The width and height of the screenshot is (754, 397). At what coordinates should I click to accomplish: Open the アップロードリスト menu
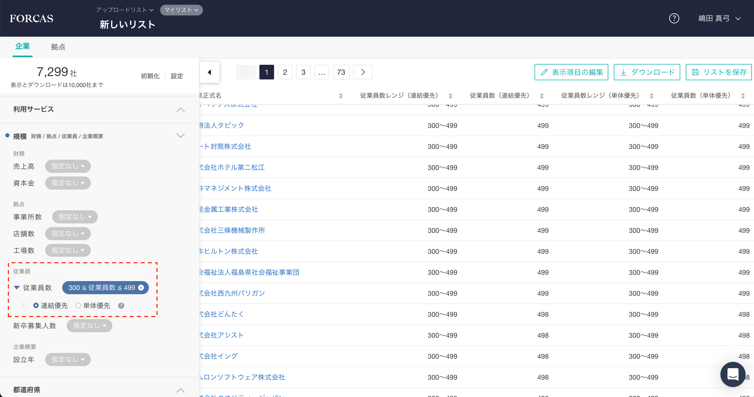(x=125, y=10)
